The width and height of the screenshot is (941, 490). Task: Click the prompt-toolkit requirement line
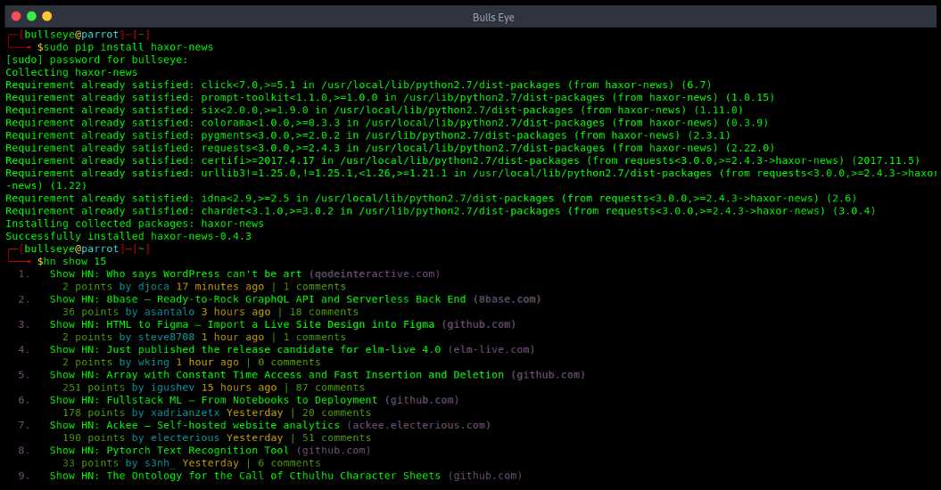point(390,97)
